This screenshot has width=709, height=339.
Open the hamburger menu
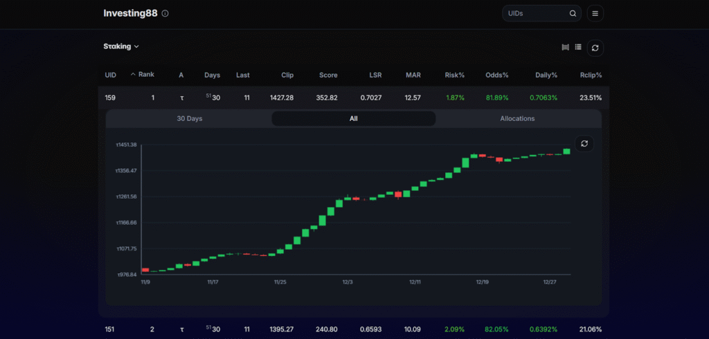[595, 13]
